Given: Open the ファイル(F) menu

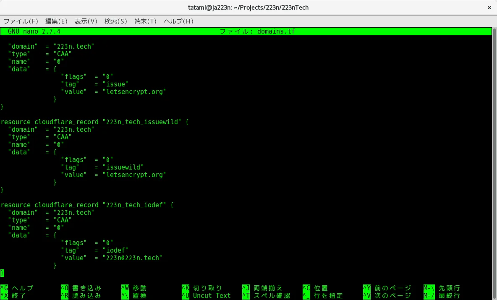Looking at the screenshot, I should pyautogui.click(x=21, y=21).
